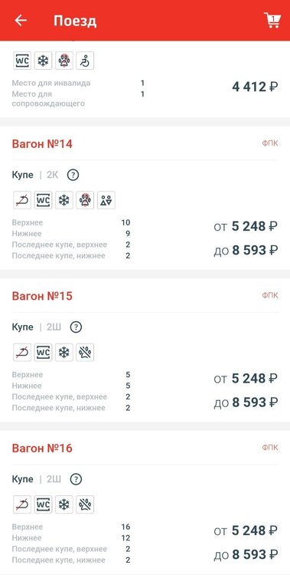Choose the от 5 248 ₽ price in Вагон №14
Viewport: 290px width, 575px height.
(x=246, y=226)
